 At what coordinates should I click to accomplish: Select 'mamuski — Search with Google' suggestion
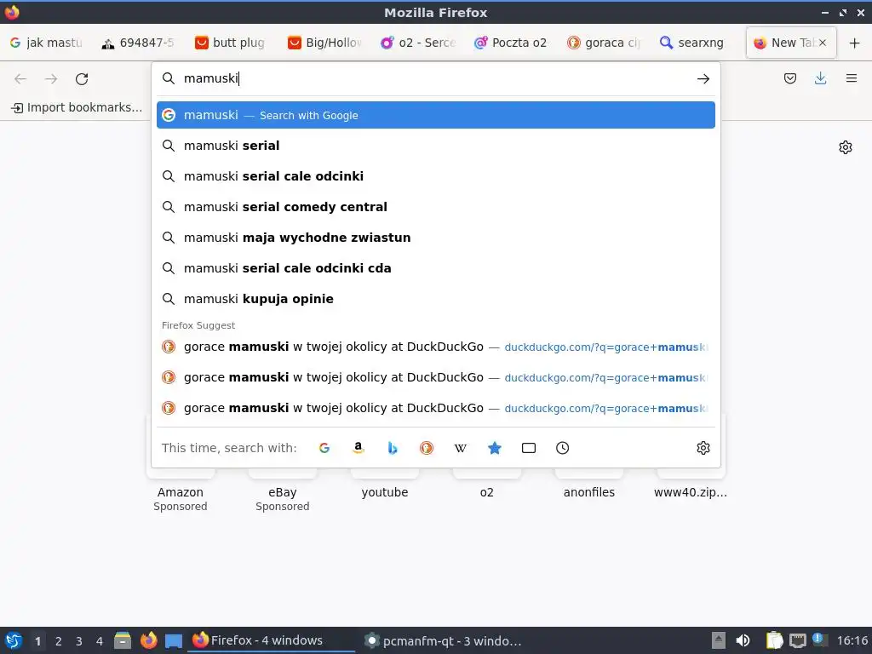click(x=435, y=115)
